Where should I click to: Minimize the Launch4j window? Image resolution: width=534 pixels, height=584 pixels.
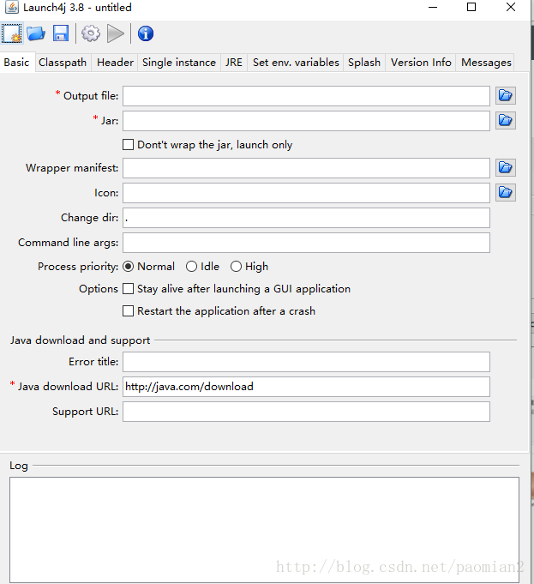[433, 7]
